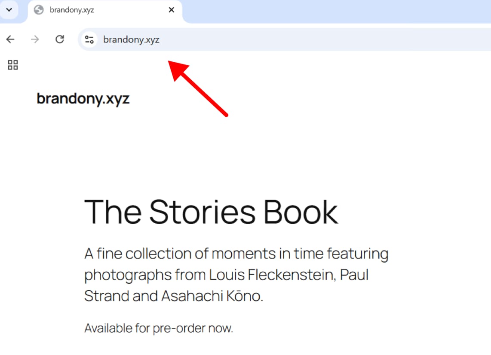This screenshot has height=355, width=491.
Task: Expand the tab search chevron dropdown
Action: pyautogui.click(x=9, y=9)
